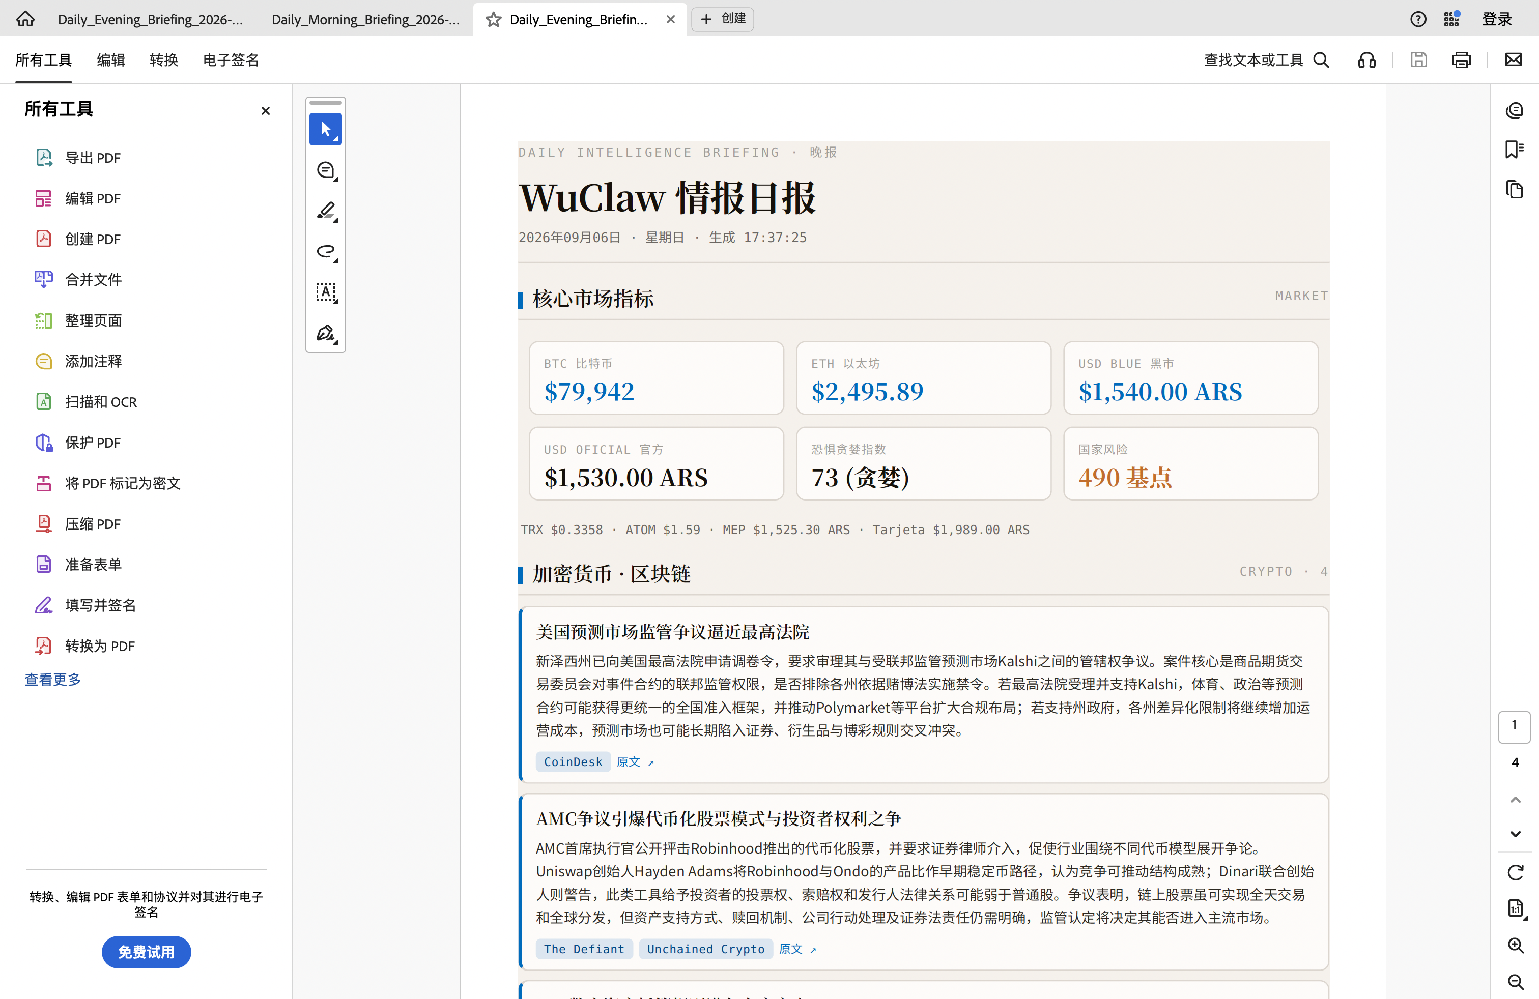Select the freehand draw loop tool
Screen dimensions: 1539x999
point(325,252)
